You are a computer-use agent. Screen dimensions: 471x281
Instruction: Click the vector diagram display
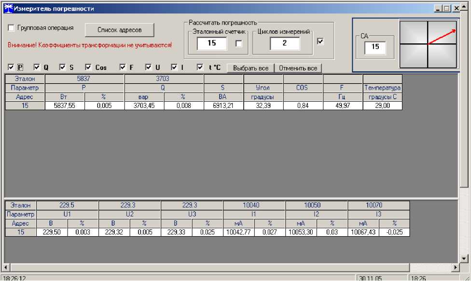(x=428, y=44)
